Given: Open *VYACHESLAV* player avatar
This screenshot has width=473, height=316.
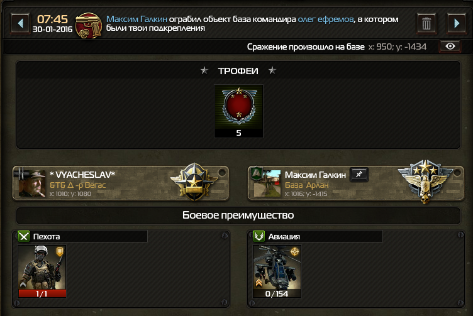Looking at the screenshot, I should tap(32, 183).
